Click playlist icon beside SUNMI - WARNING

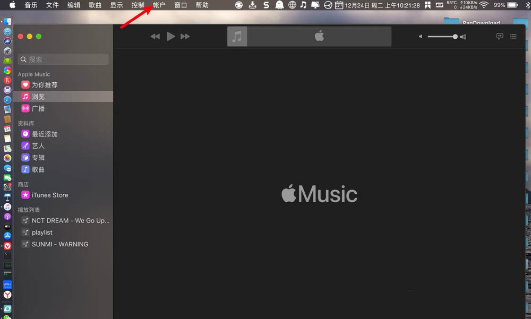click(x=25, y=244)
